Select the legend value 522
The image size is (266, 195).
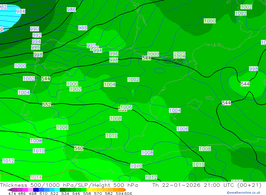tap(55, 193)
